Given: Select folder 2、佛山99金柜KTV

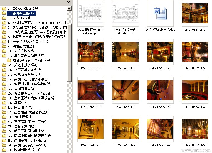Looking at the screenshot, I should pyautogui.click(x=21, y=13).
